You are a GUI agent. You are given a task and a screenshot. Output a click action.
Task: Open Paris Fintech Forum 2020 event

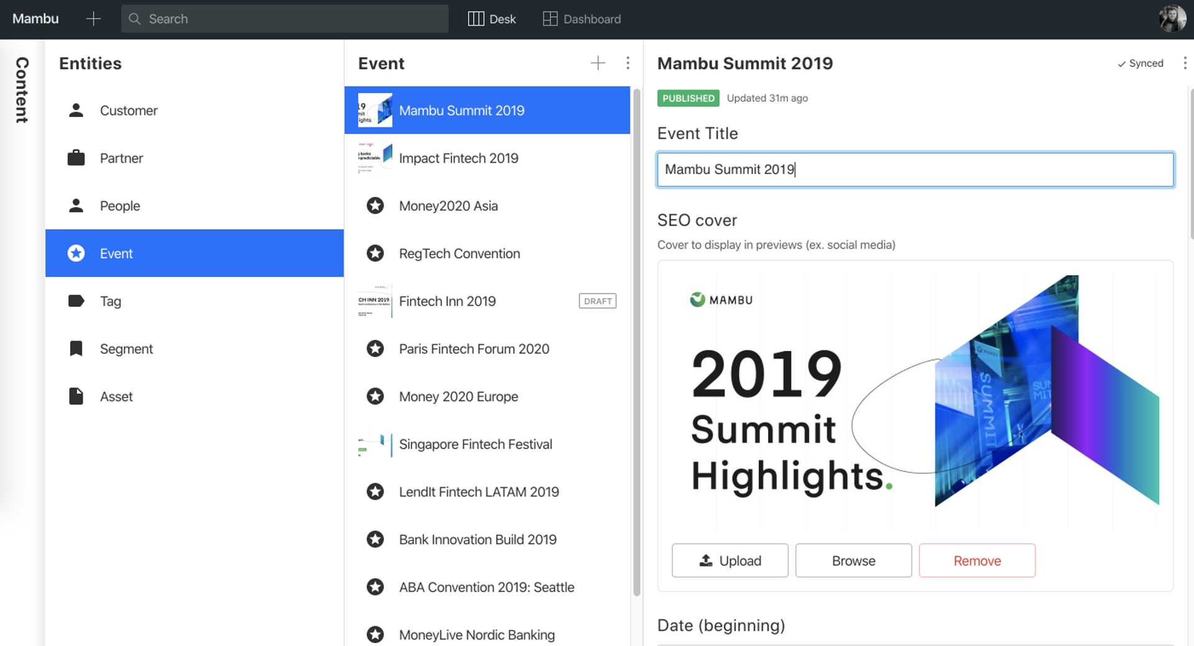487,348
